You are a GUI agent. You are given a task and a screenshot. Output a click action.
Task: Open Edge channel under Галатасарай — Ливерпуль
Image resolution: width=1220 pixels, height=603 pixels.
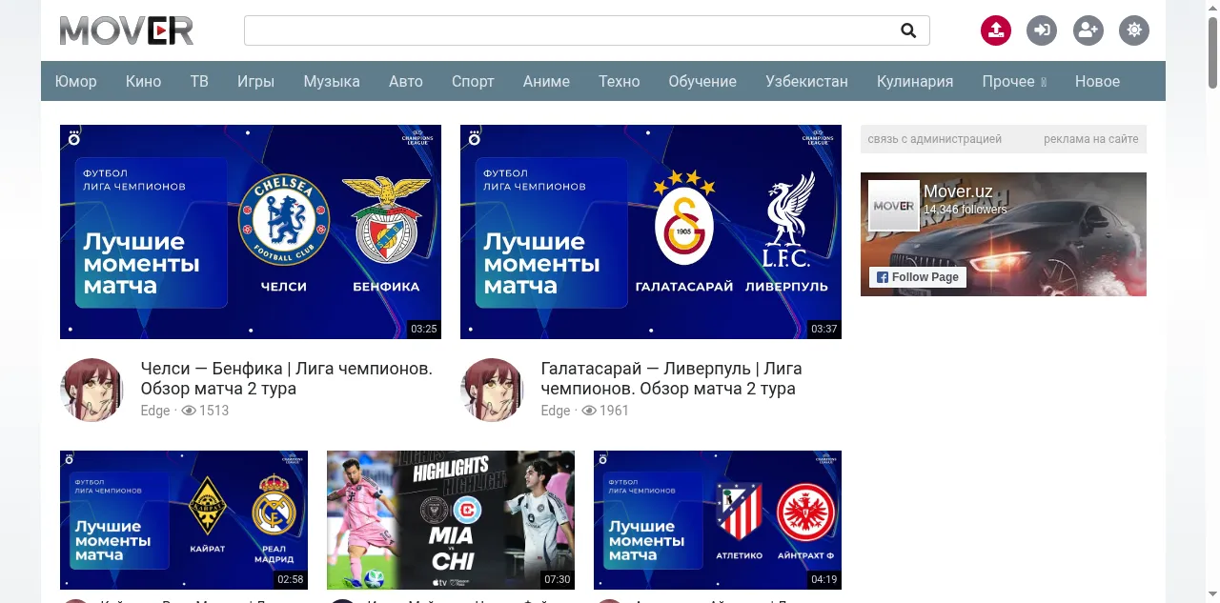[556, 411]
